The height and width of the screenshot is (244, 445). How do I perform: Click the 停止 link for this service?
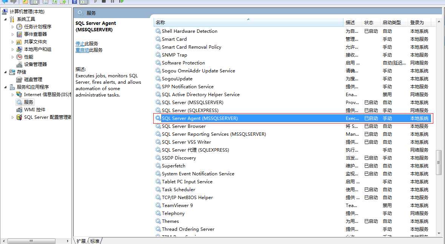click(80, 44)
